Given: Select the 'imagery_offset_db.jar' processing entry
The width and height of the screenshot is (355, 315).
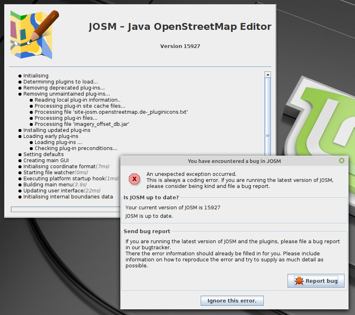Looking at the screenshot, I should pyautogui.click(x=82, y=124).
